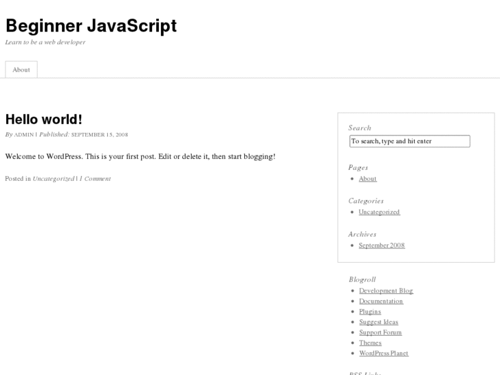Click the September 15, 2008 published date

click(100, 135)
